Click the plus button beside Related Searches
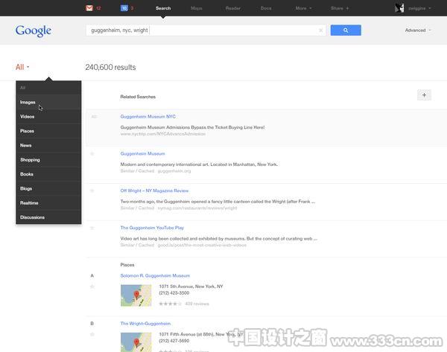This screenshot has width=447, height=352. pos(424,95)
